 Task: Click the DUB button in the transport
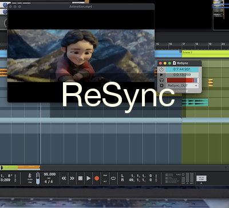coord(105,175)
